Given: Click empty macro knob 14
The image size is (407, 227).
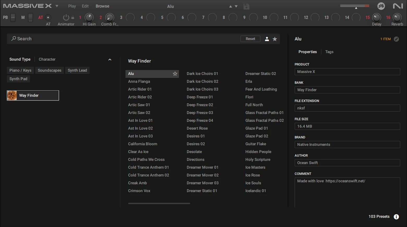Looking at the screenshot, I should pos(356,17).
